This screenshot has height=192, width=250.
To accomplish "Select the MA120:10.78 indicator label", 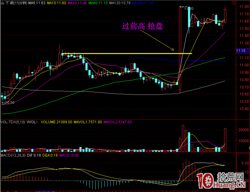I will pos(120,3).
